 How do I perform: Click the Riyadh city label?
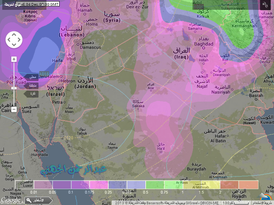coord(239,196)
